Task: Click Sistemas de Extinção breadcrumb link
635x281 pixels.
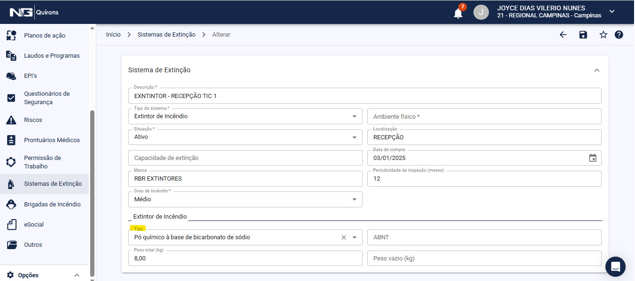Action: (x=166, y=35)
